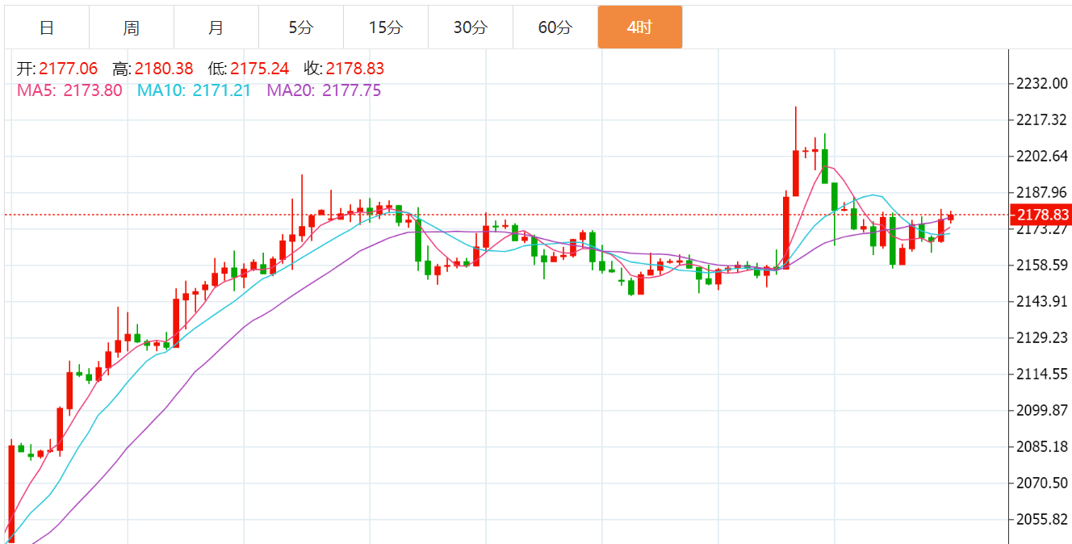Open the 月 monthly chart tab

coord(216,27)
